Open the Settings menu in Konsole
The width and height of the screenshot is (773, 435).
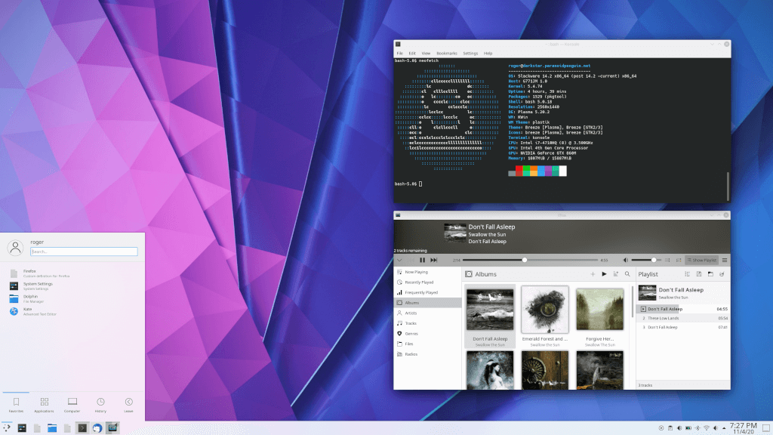[x=470, y=53]
